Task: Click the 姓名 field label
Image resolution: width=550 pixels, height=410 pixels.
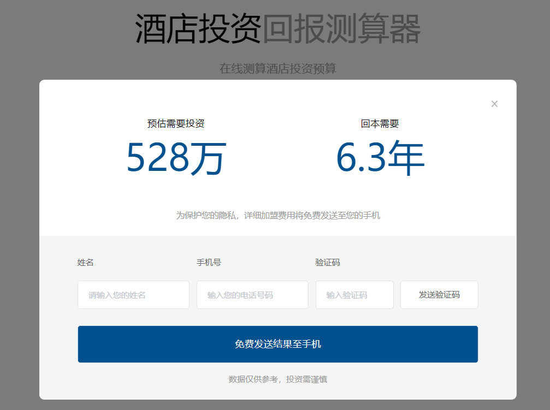Action: coord(86,262)
